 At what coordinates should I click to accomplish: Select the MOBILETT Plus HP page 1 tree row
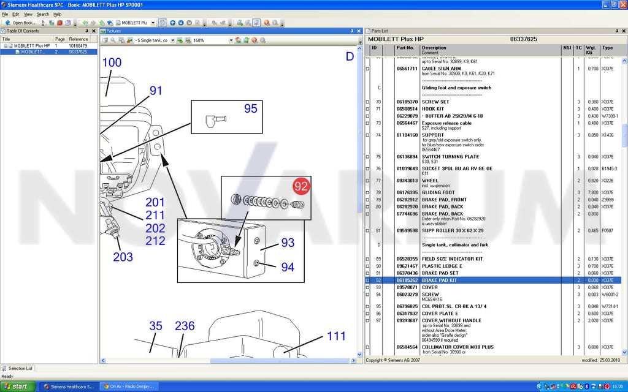tap(48, 46)
